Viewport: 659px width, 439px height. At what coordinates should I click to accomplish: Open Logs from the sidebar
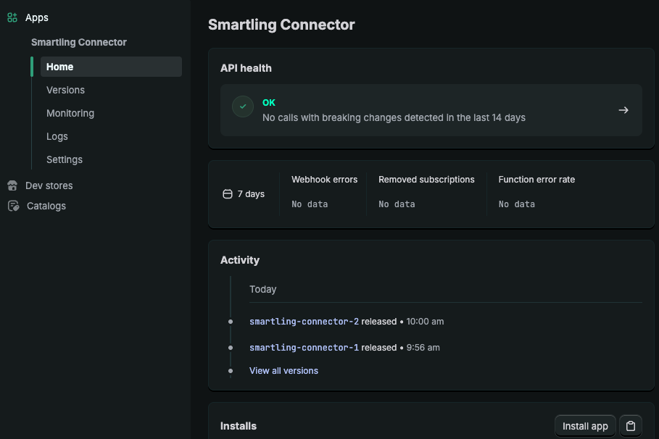pos(57,136)
